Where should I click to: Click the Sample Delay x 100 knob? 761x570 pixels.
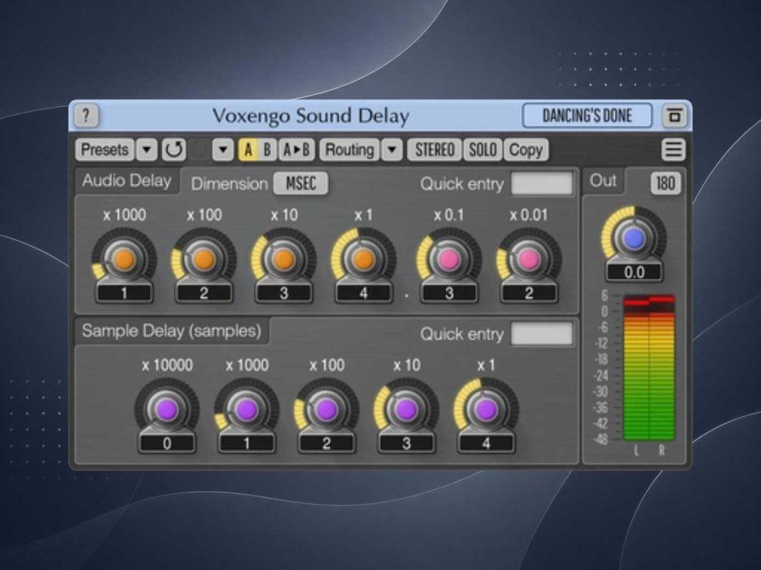pyautogui.click(x=326, y=410)
